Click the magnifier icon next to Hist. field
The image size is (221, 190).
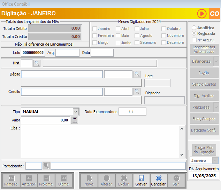tap(37, 63)
